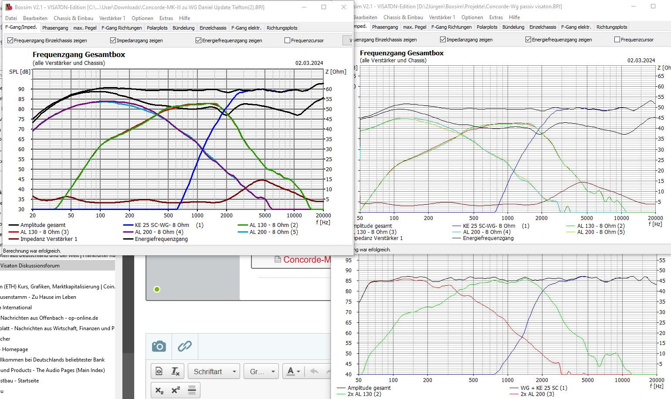The height and width of the screenshot is (399, 671).
Task: Switch to Phasengang tab in Concorde-MK-III window
Action: click(55, 28)
